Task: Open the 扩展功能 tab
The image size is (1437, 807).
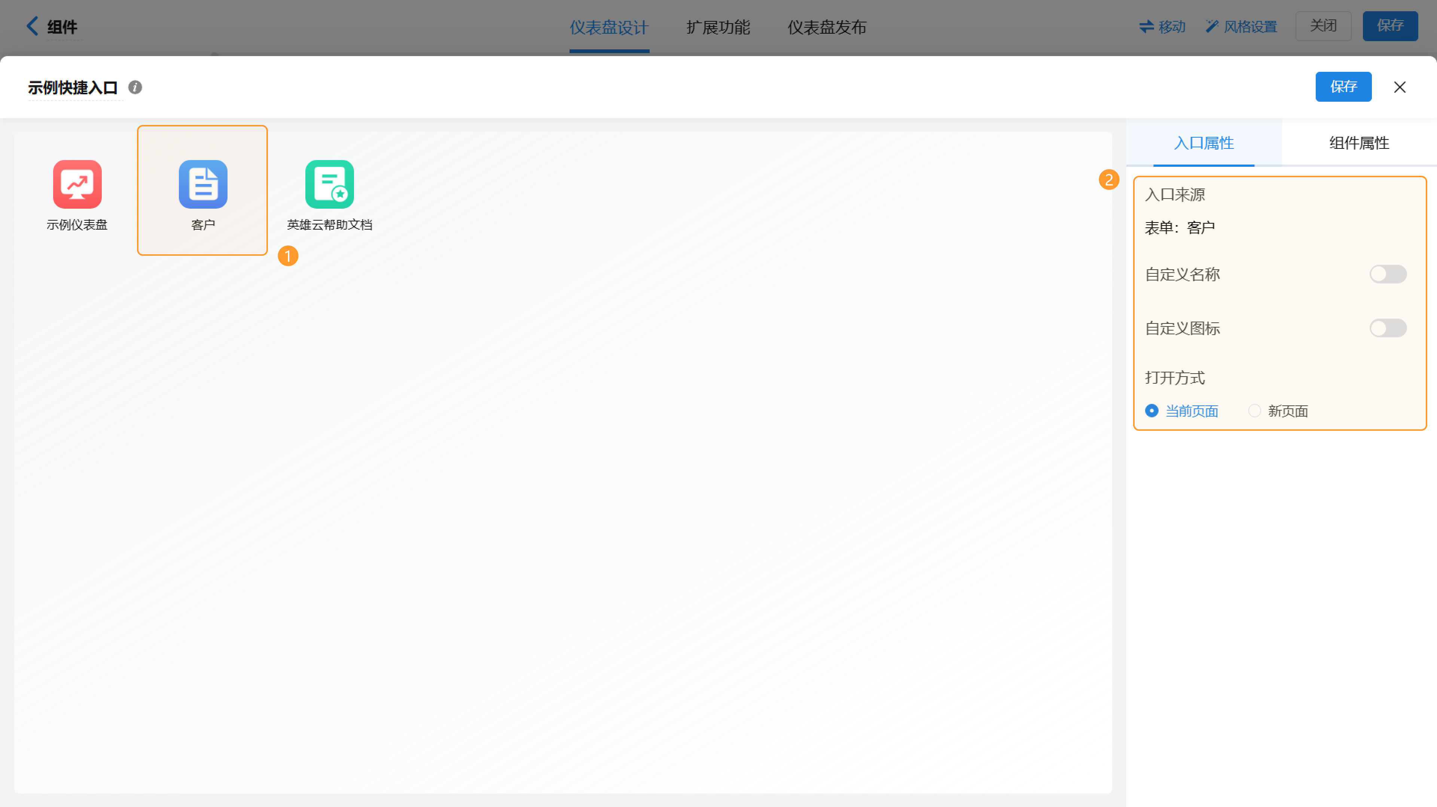Action: [x=718, y=27]
